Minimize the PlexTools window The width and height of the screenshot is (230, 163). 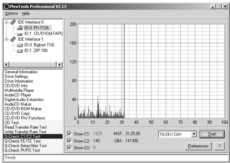tap(213, 7)
